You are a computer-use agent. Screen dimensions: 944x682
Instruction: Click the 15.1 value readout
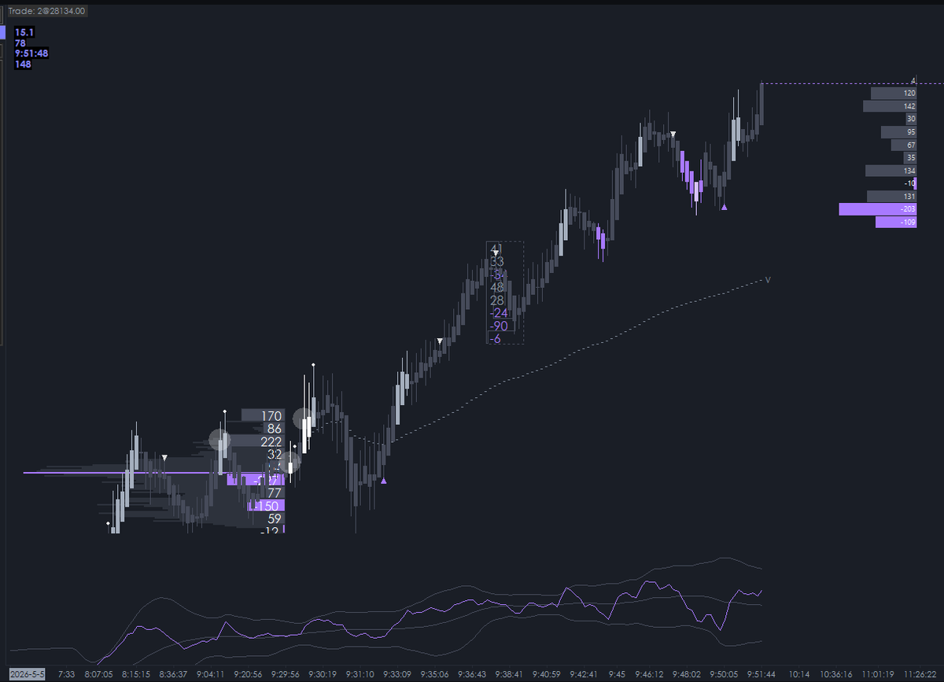23,32
